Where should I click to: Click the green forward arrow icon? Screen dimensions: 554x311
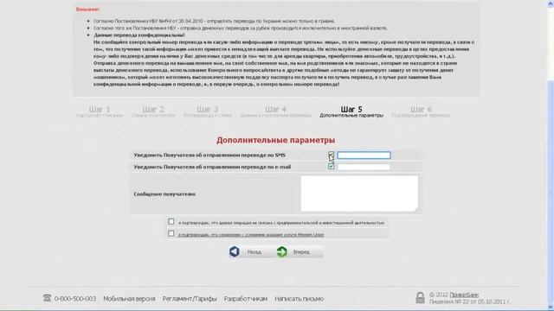[x=281, y=251]
